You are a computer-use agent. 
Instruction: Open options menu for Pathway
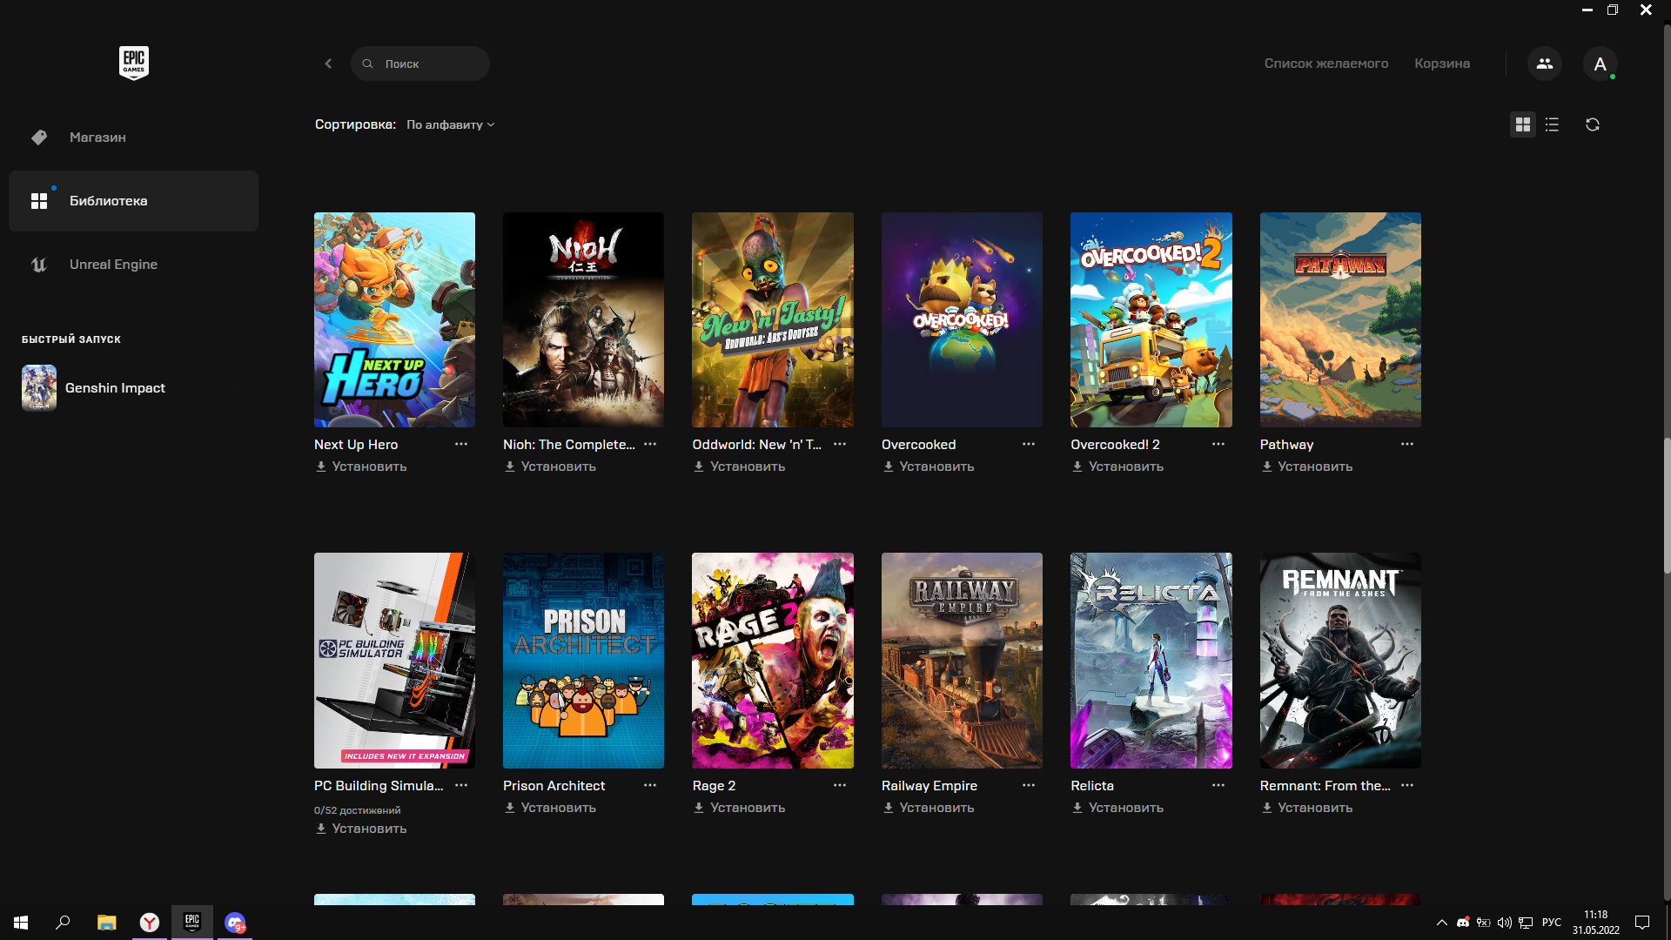click(x=1407, y=444)
